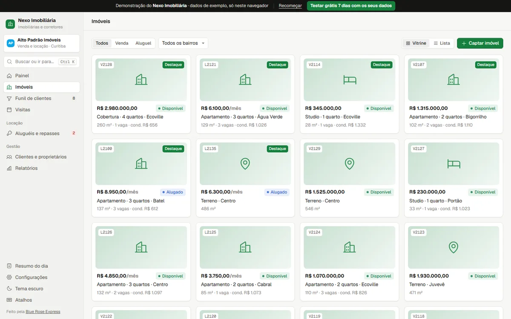Go to Visitas in the sidebar
511x319 pixels.
[42, 110]
